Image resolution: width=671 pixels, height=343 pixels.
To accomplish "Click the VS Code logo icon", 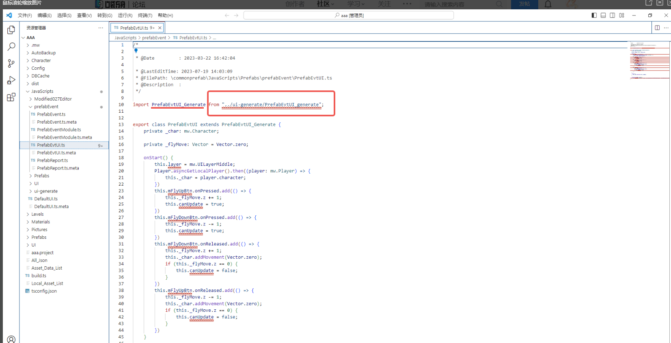I will [x=9, y=15].
